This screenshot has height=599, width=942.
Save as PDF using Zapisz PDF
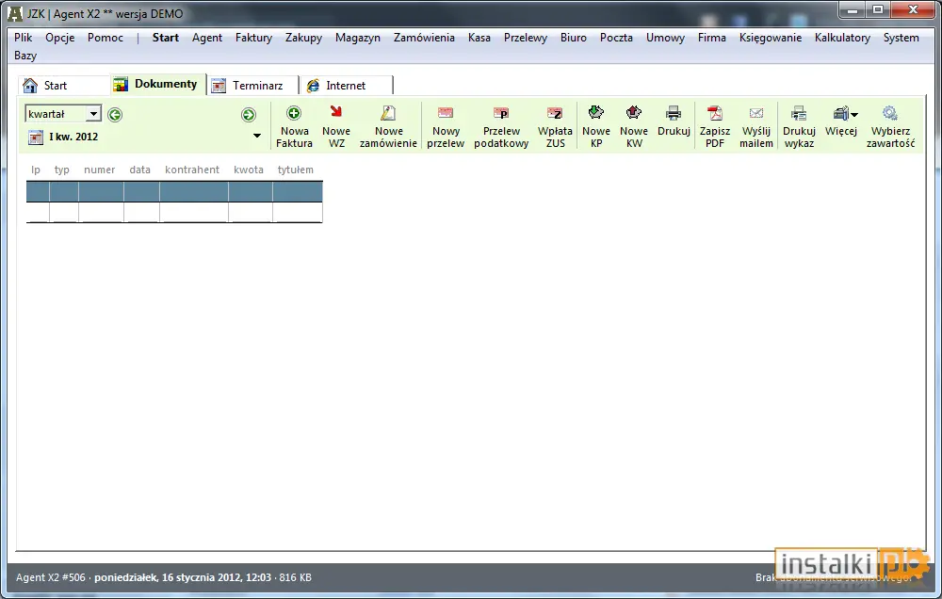coord(714,127)
